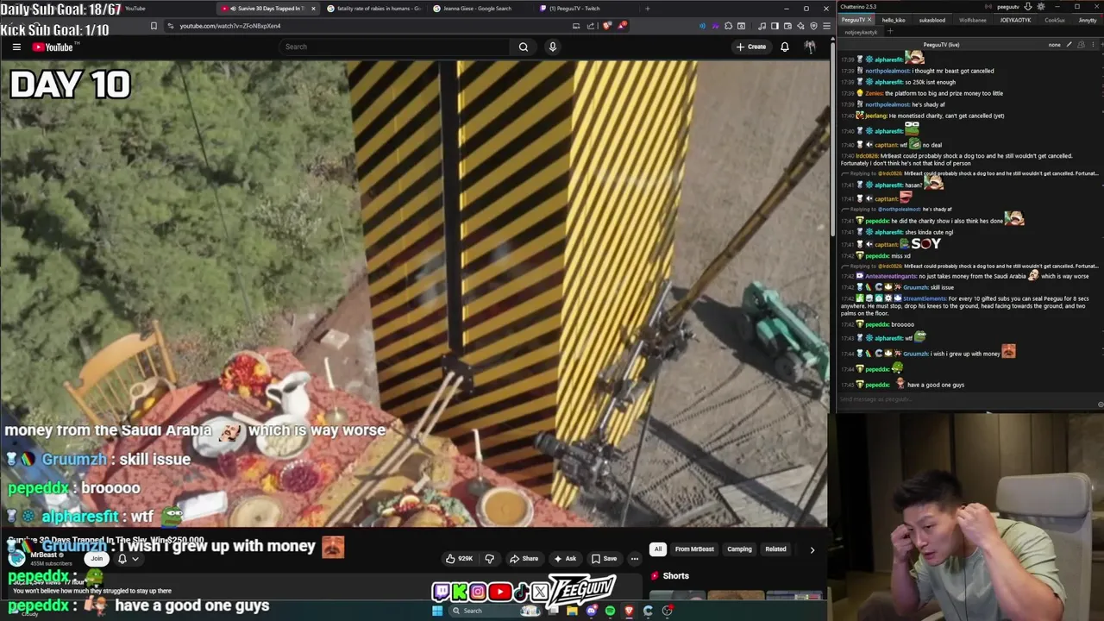Add a new Chatterino tab with plus
This screenshot has height=621, width=1104.
[890, 31]
